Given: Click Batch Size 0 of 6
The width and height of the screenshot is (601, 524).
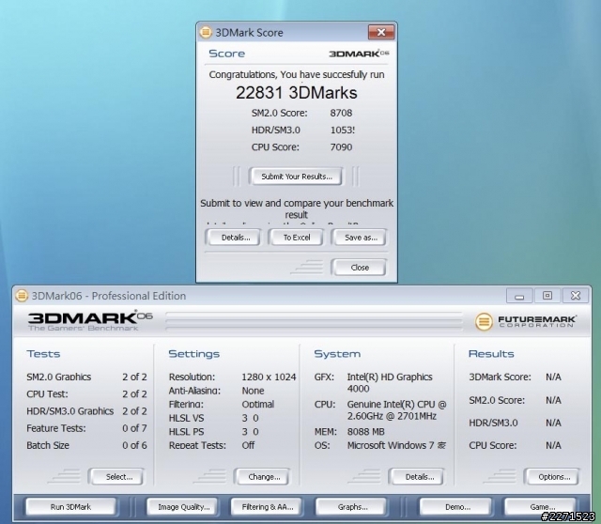Looking at the screenshot, I should 86,445.
